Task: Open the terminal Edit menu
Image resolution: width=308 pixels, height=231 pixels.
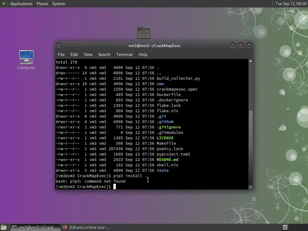Action: [74, 55]
